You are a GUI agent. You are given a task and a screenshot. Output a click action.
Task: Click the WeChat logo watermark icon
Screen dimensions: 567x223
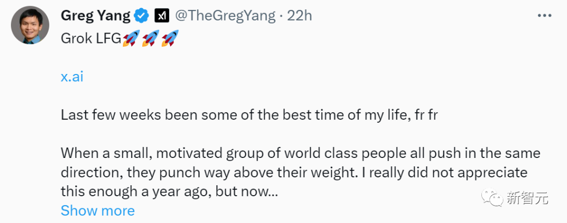tap(494, 198)
